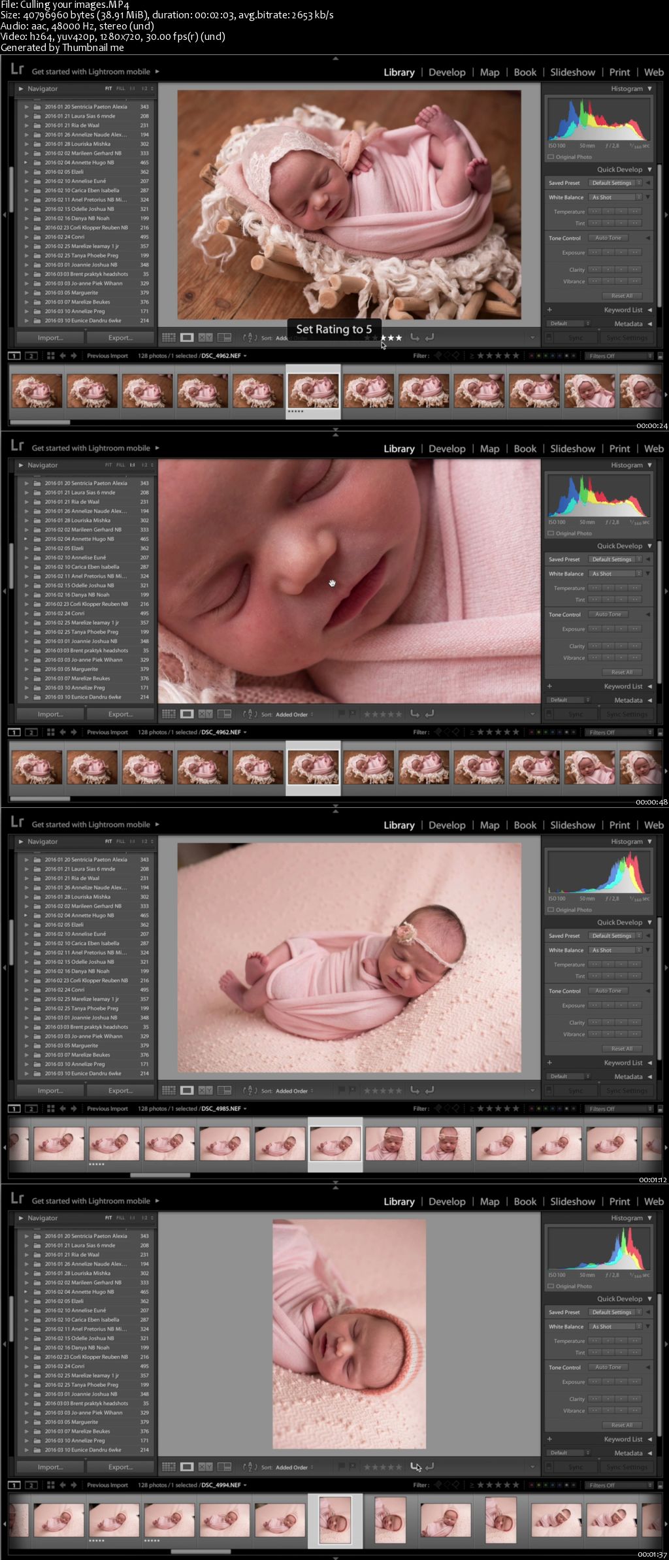Open second window '2' icon in 00:00:48 frame
Image resolution: width=669 pixels, height=1560 pixels.
coord(31,733)
